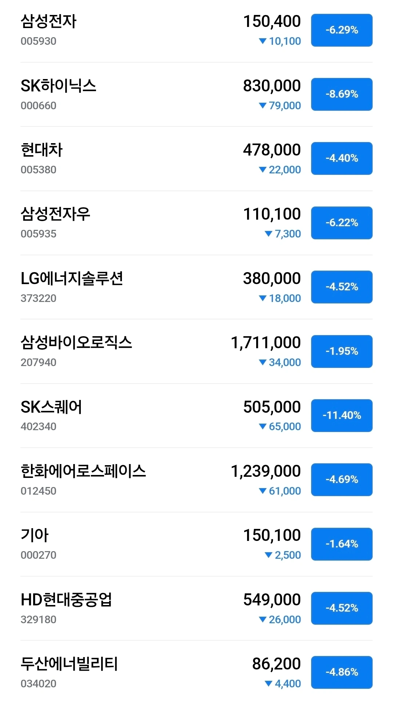Tap the -4.40% change badge
The width and height of the screenshot is (393, 703).
coord(341,158)
